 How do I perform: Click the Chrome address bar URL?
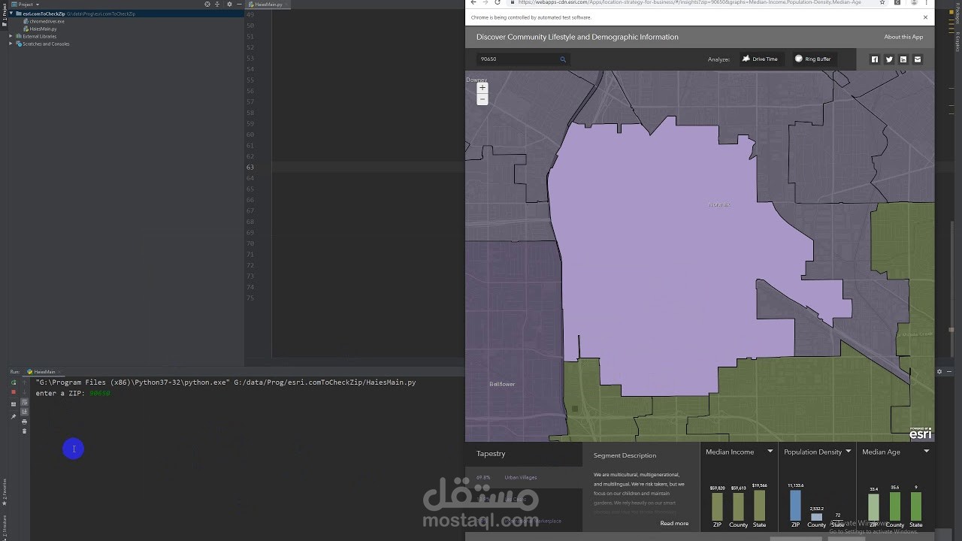coord(689,2)
